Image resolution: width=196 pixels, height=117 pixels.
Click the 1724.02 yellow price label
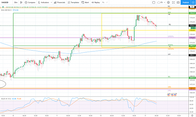(x=192, y=30)
